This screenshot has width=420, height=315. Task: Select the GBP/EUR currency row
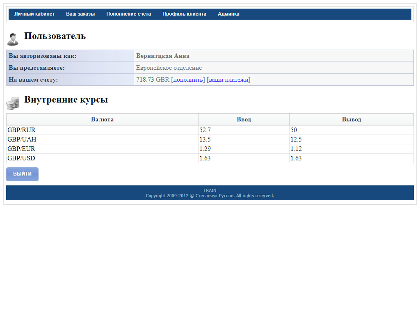click(x=210, y=148)
